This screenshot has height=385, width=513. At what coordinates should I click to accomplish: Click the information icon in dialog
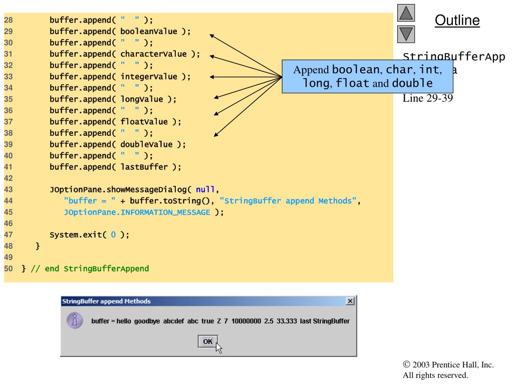point(75,320)
